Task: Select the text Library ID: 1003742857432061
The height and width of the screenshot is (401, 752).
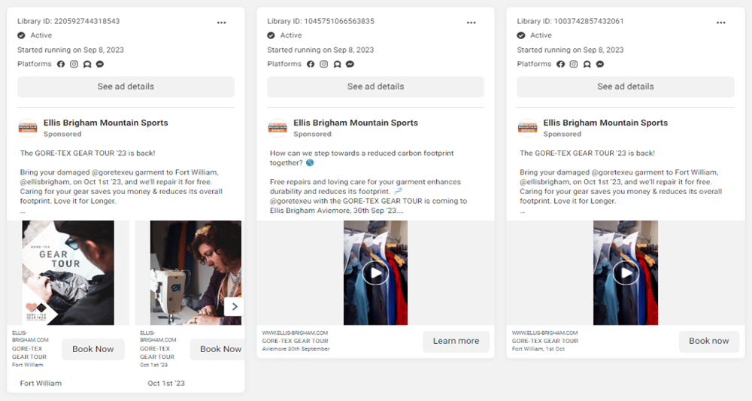Action: [x=570, y=21]
